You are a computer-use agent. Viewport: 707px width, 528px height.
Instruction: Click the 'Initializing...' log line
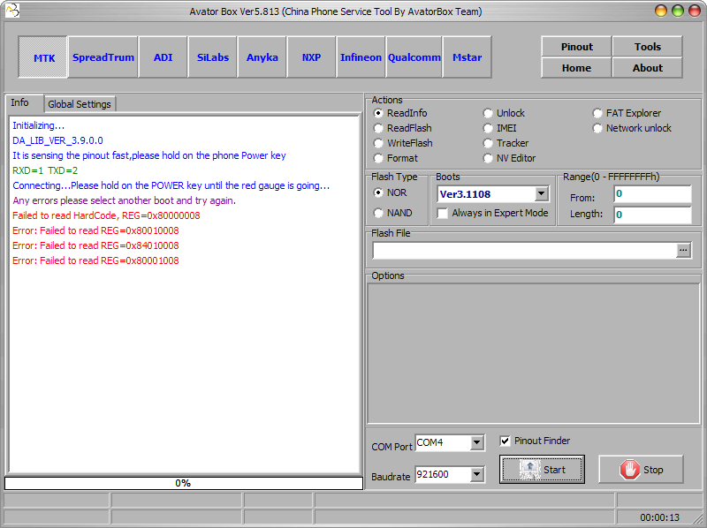[x=38, y=125]
